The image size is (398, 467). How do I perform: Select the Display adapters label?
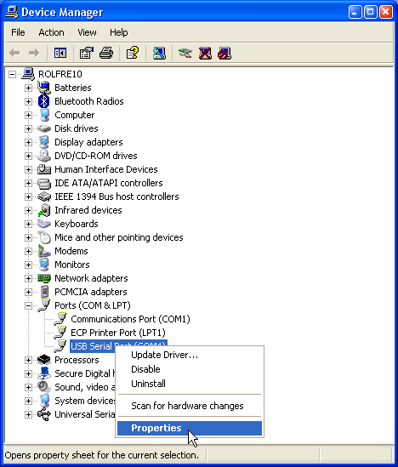tap(88, 142)
